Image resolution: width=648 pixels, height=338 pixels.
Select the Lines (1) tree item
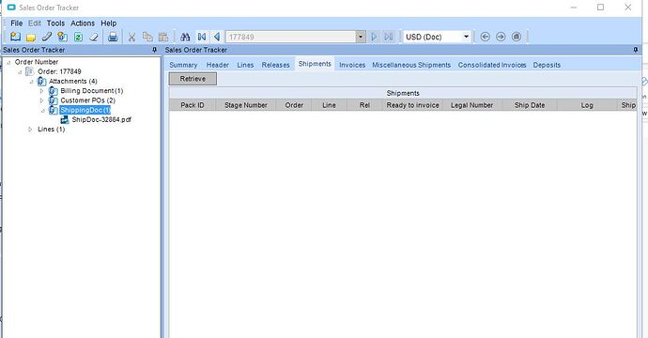(52, 130)
